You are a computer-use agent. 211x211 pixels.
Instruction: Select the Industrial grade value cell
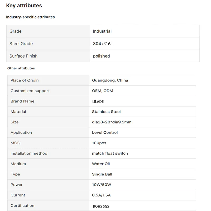(102, 31)
